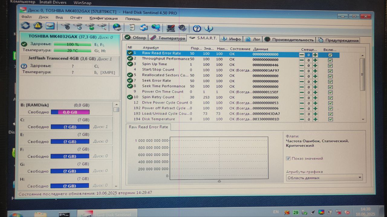Click the sound muted tray icon

pos(347,212)
